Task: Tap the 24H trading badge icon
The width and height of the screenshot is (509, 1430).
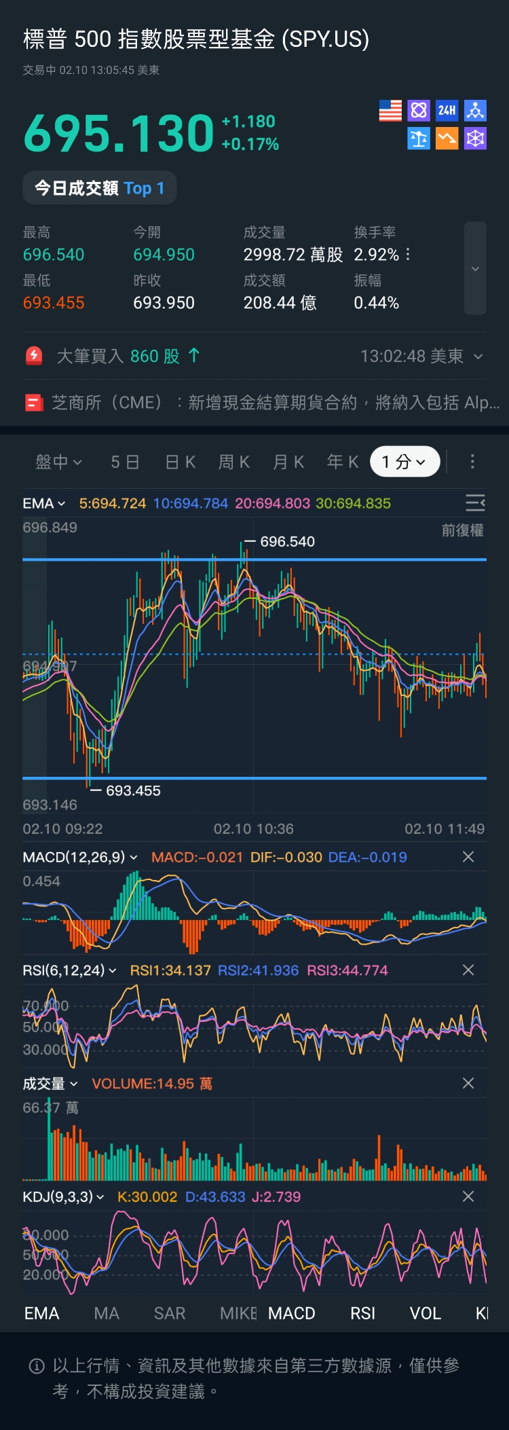Action: 447,111
